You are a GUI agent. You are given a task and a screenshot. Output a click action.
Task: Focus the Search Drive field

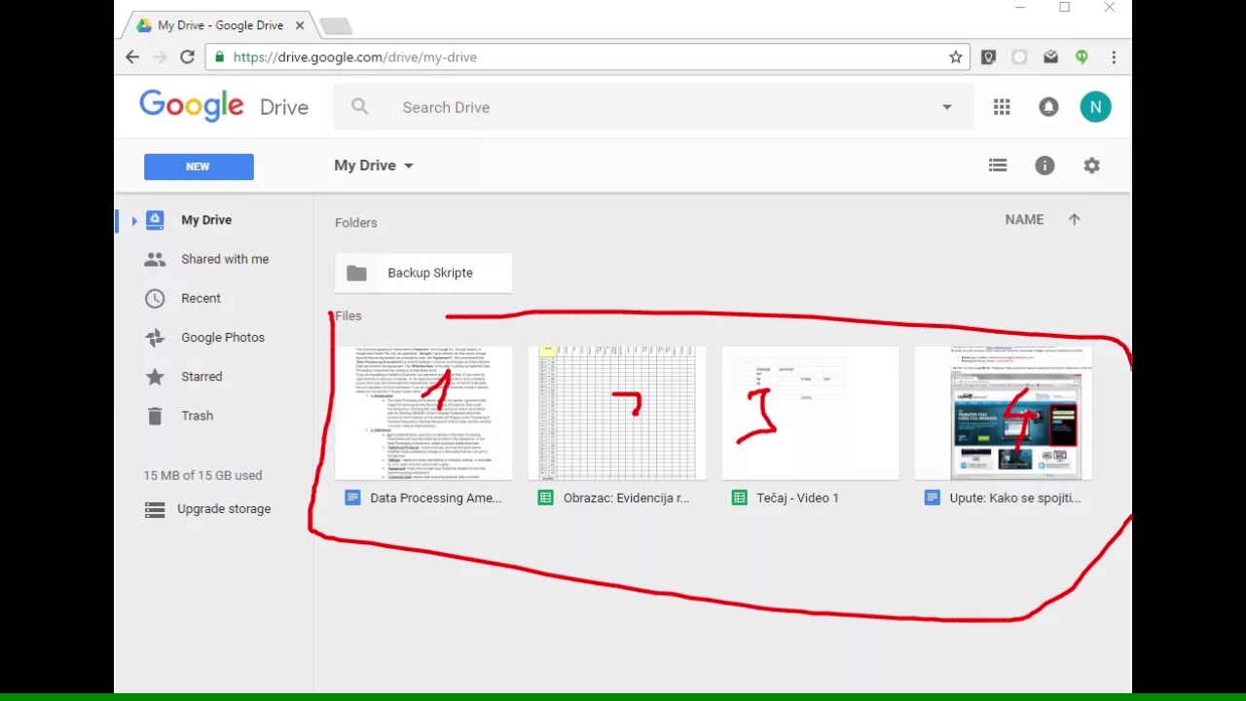pyautogui.click(x=652, y=107)
